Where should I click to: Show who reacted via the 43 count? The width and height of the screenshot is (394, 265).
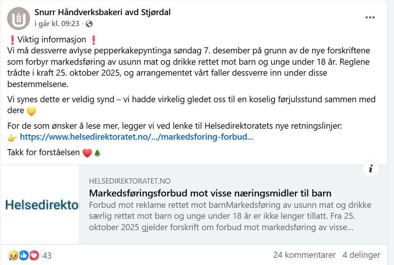pos(47,256)
